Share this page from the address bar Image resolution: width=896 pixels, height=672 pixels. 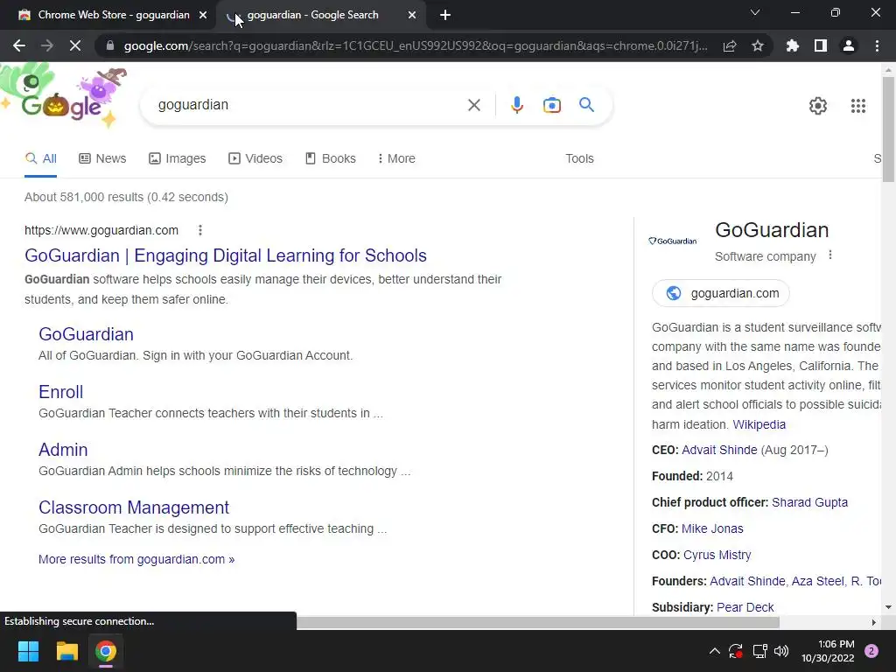[x=730, y=45]
